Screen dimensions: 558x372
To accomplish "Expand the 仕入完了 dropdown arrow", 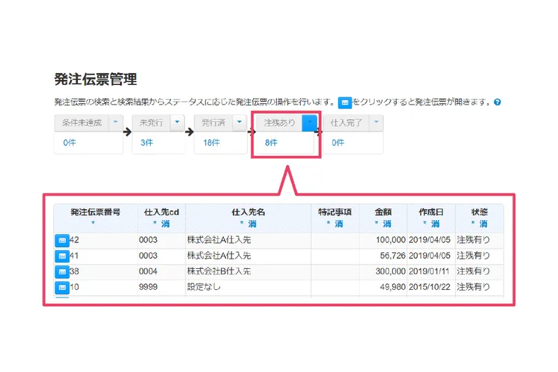I will click(x=376, y=123).
